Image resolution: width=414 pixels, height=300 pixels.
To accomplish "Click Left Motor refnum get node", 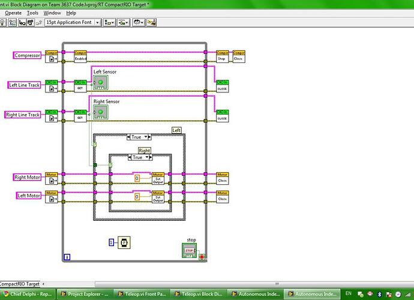I will (x=51, y=197).
